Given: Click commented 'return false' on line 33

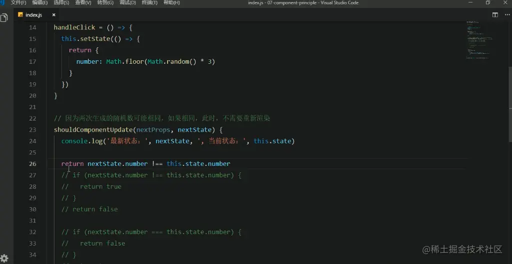Looking at the screenshot, I should (x=102, y=244).
